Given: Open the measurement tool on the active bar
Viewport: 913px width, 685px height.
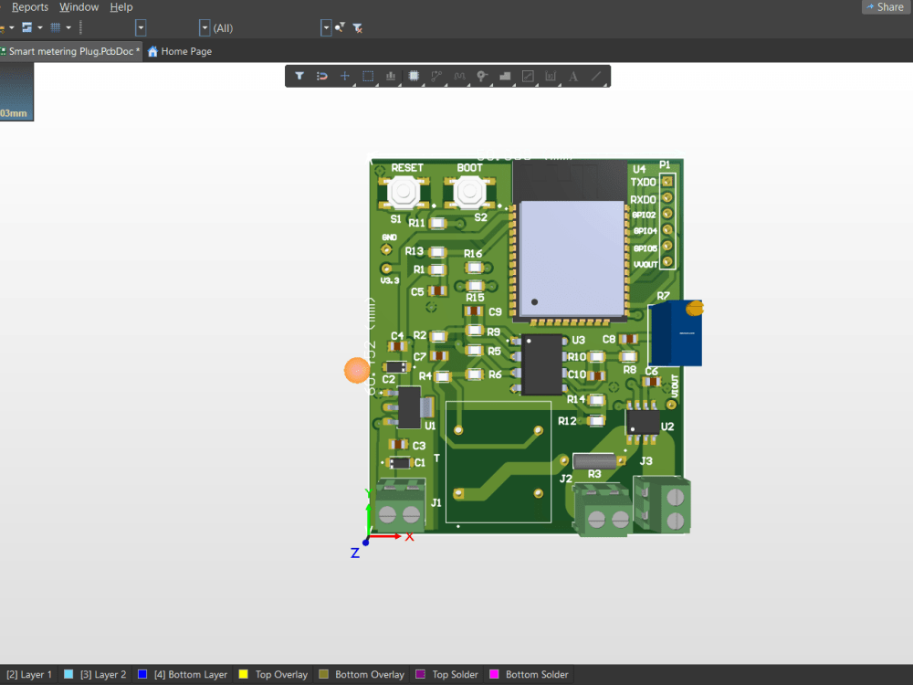Looking at the screenshot, I should click(x=551, y=76).
